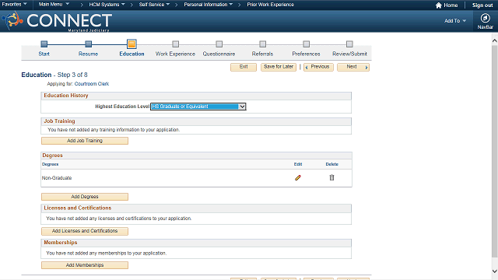Open the Highest Education Level dropdown
The height and width of the screenshot is (280, 498).
pyautogui.click(x=198, y=107)
